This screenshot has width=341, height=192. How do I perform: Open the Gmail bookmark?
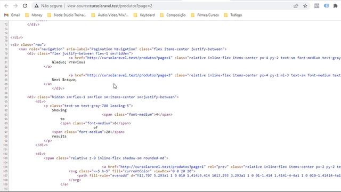pyautogui.click(x=12, y=15)
